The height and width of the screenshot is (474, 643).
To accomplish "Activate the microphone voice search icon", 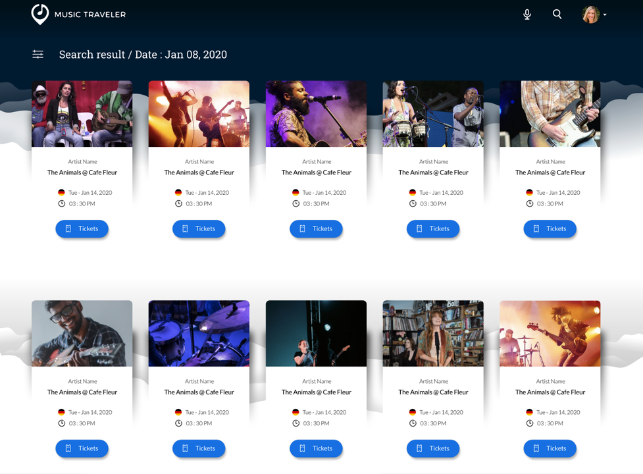I will 527,14.
